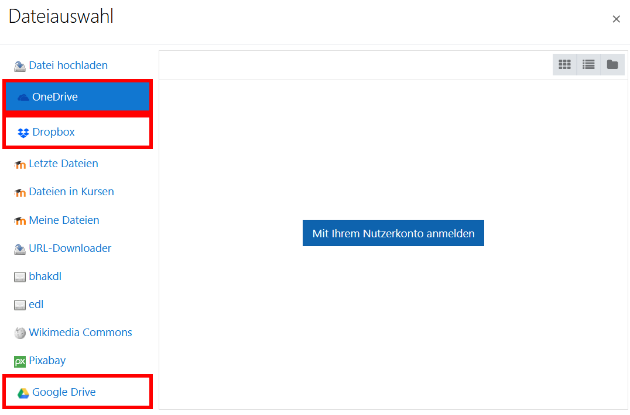Select the Google Drive repository icon
Image resolution: width=630 pixels, height=415 pixels.
tap(23, 392)
